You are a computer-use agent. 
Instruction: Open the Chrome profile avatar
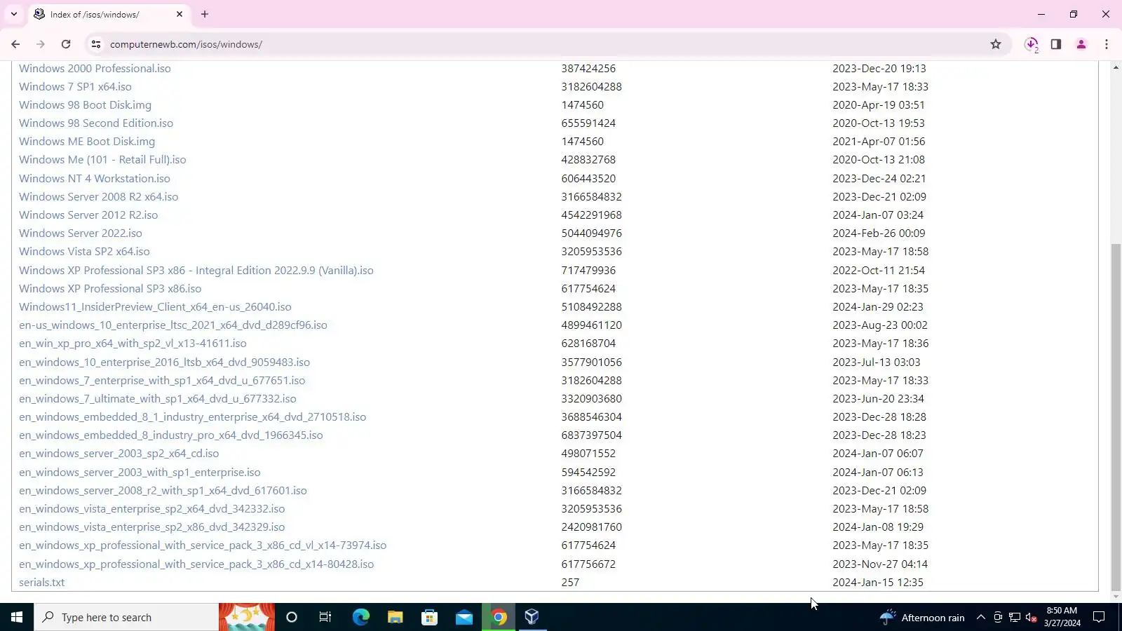click(x=1081, y=44)
